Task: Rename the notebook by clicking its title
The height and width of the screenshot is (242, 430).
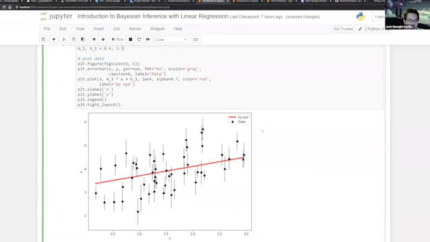Action: 153,17
